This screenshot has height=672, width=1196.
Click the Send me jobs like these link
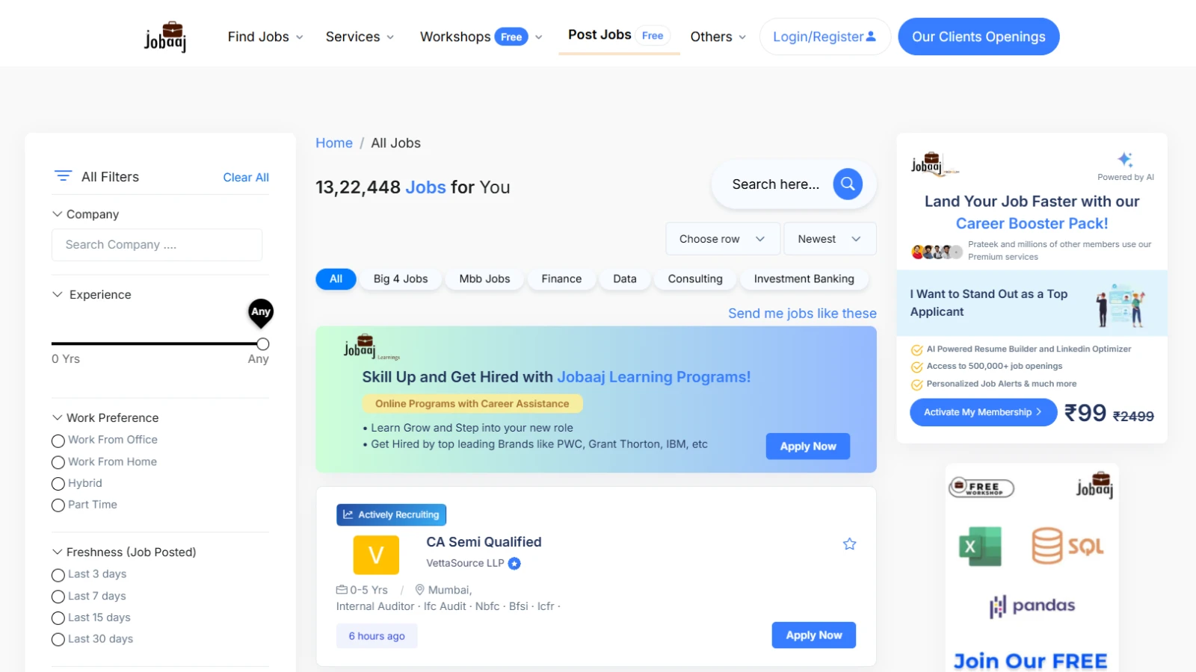coord(802,314)
